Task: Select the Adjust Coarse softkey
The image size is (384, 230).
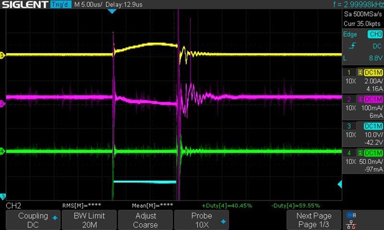Action: (x=145, y=220)
